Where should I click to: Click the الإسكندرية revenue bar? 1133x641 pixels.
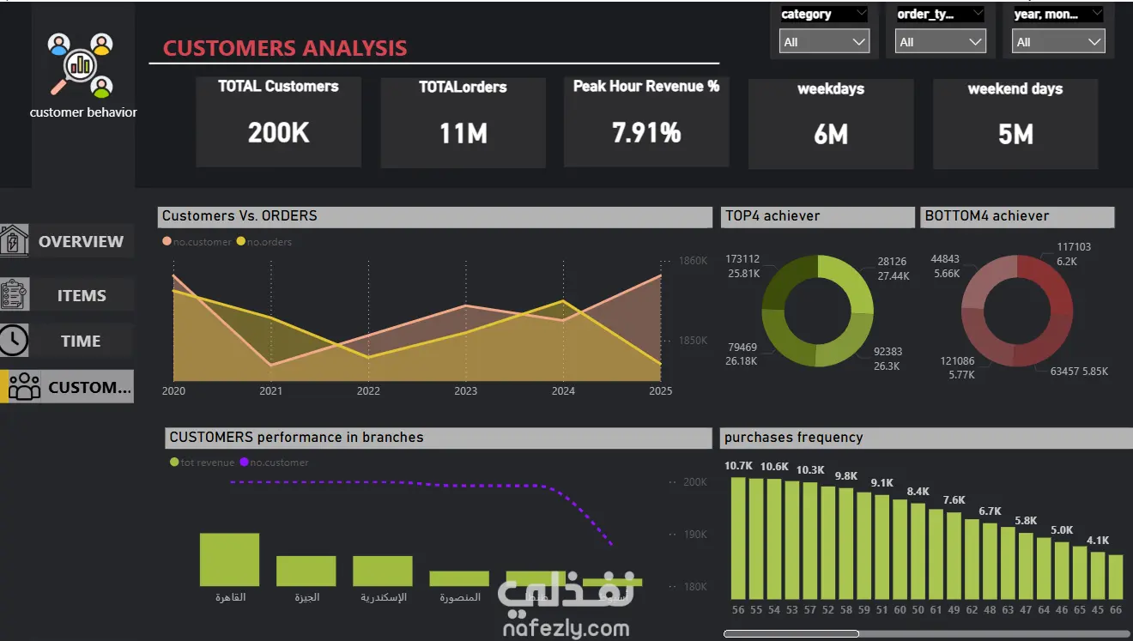(x=382, y=571)
